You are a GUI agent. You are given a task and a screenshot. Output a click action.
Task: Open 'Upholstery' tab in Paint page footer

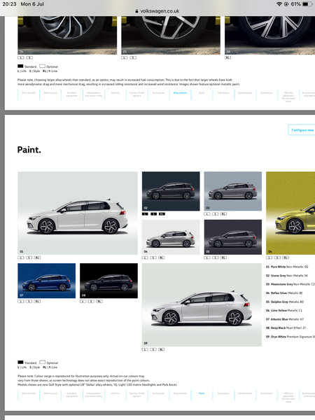click(223, 393)
